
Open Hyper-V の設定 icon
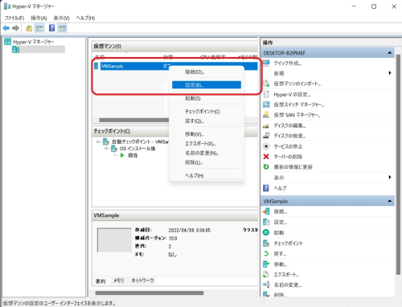(266, 94)
